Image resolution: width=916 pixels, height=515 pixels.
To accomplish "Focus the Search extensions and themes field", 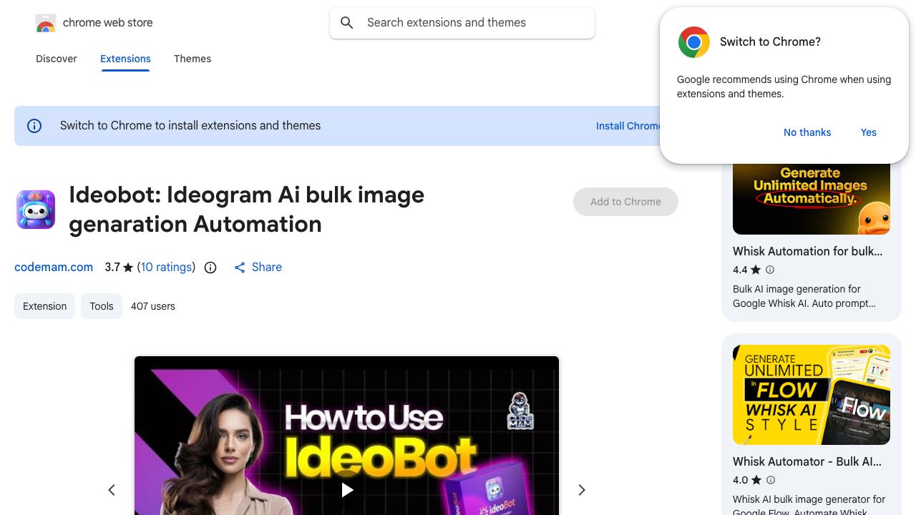I will (x=462, y=23).
